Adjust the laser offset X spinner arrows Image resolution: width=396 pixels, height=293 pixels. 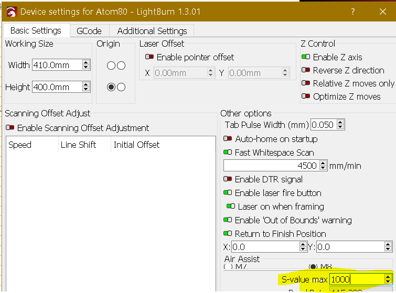coord(211,73)
